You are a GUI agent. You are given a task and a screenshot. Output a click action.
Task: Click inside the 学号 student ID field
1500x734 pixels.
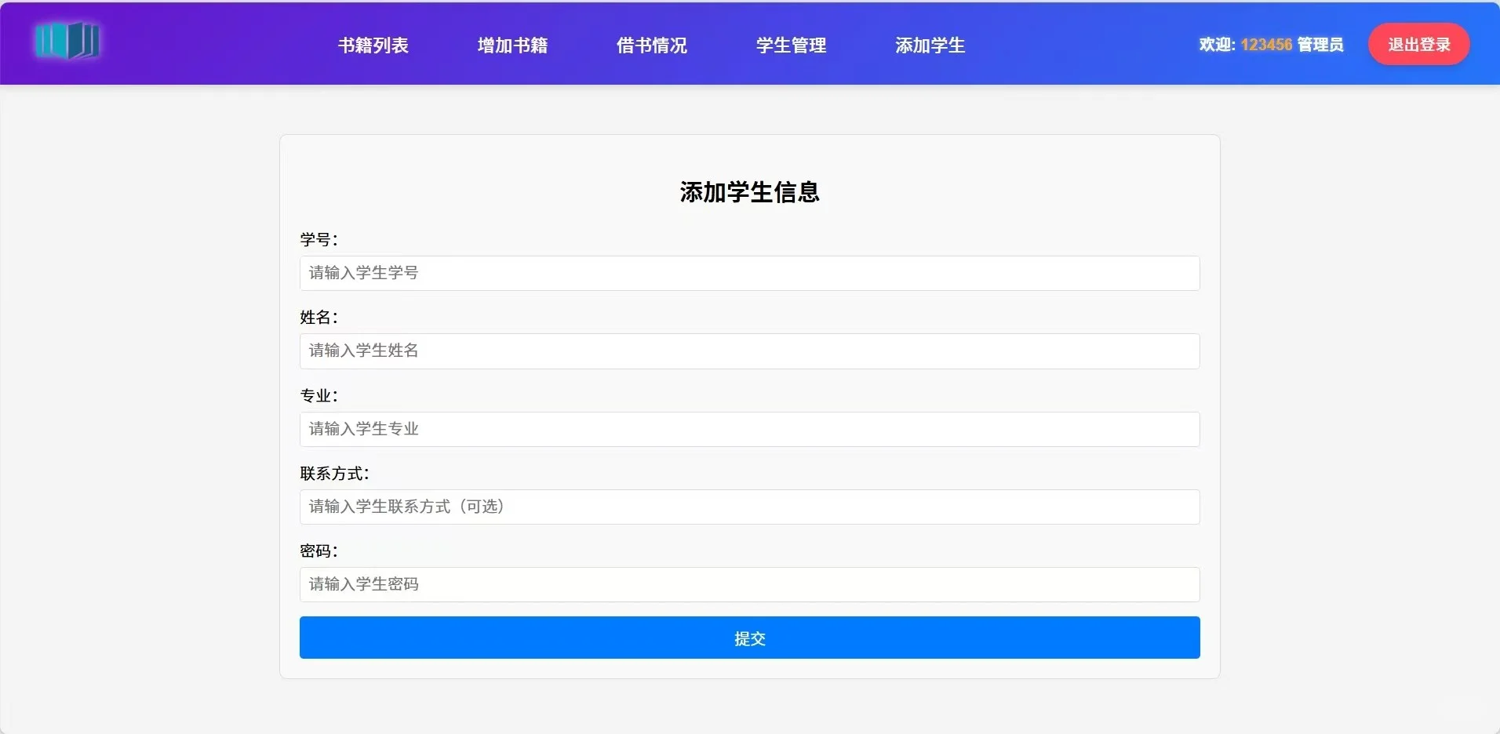[x=748, y=273]
